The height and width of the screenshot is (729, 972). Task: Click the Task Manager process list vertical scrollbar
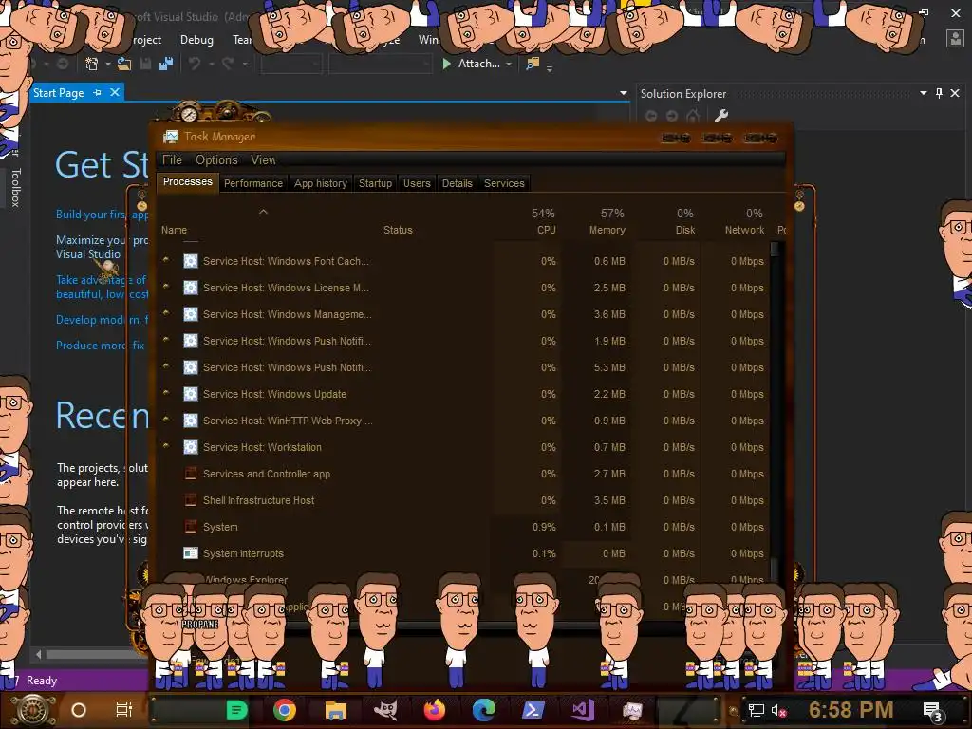[775, 409]
